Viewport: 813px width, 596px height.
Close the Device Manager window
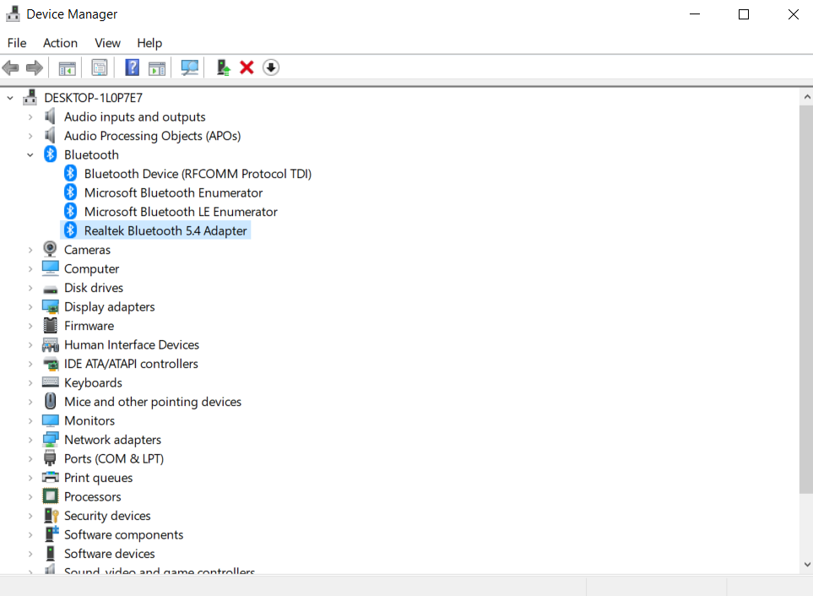[x=793, y=14]
